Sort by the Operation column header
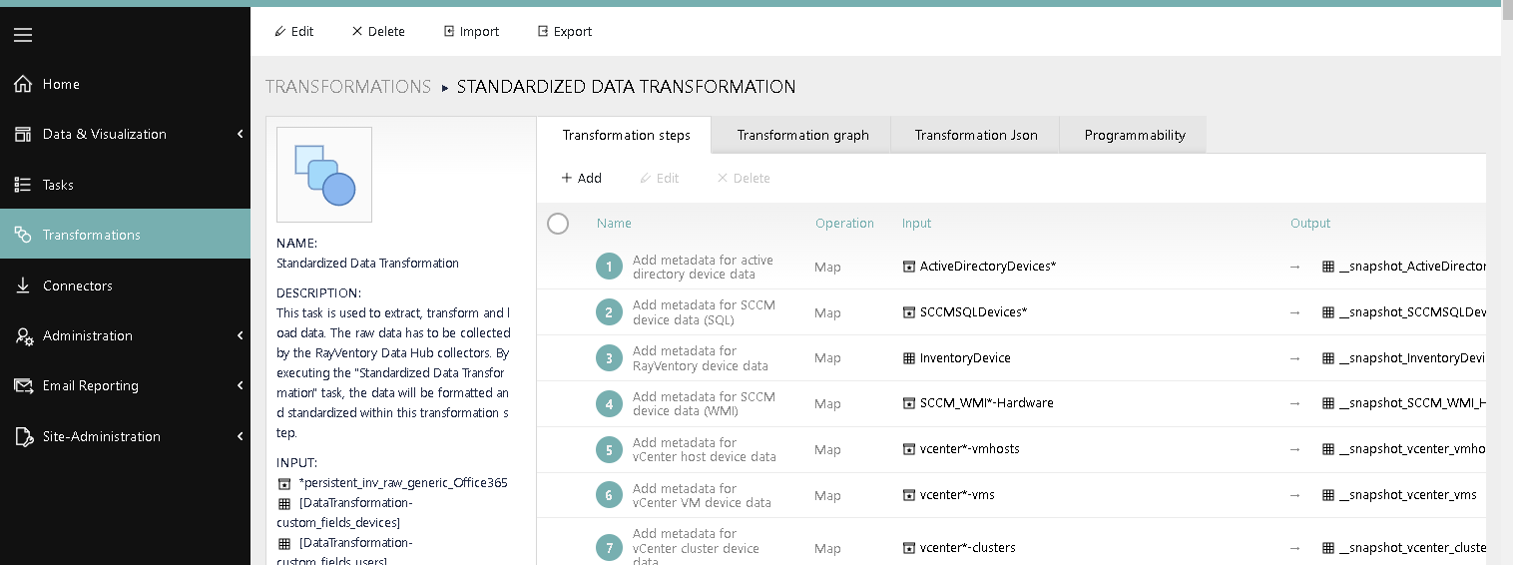The width and height of the screenshot is (1513, 565). tap(844, 224)
